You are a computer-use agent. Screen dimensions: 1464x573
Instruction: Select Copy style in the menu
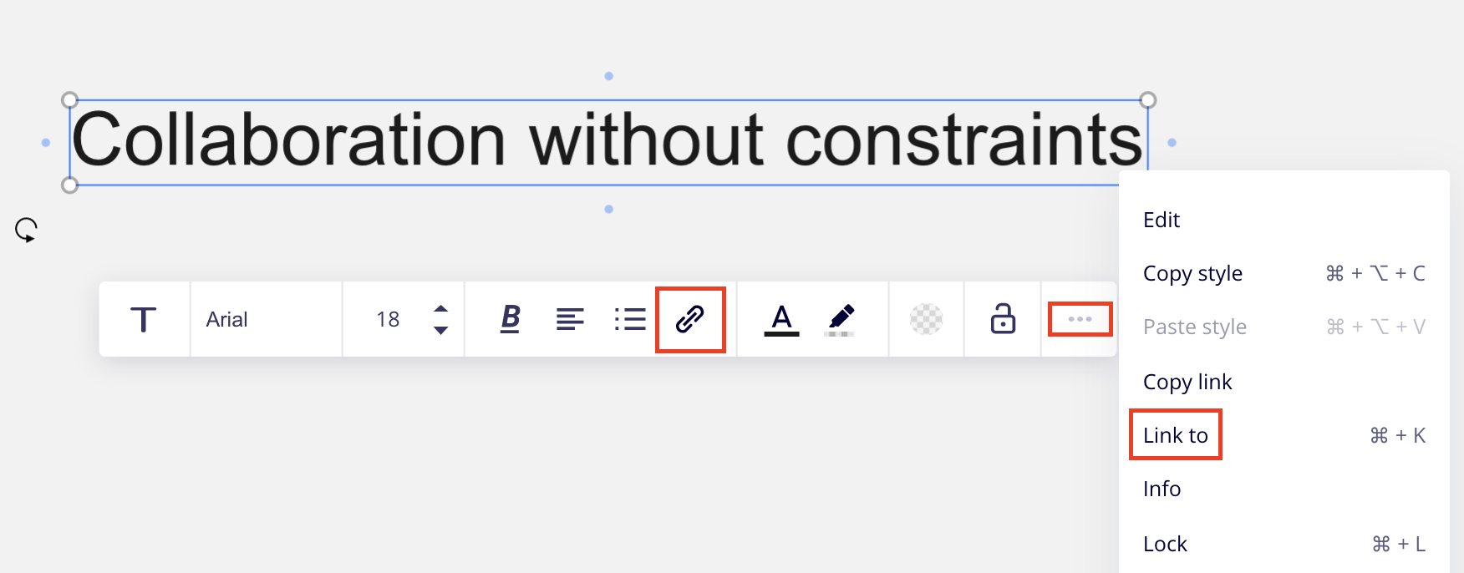1192,273
